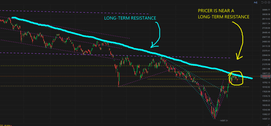Screen dimensions: 271x126
Task: Click the 30995.77 price axis label
Action: click(x=266, y=10)
